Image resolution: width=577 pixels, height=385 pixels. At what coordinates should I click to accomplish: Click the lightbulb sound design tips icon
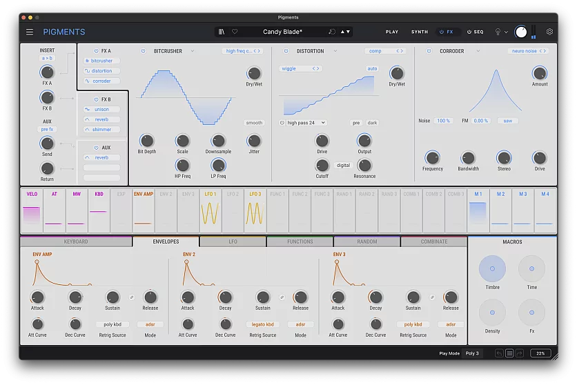(x=498, y=32)
